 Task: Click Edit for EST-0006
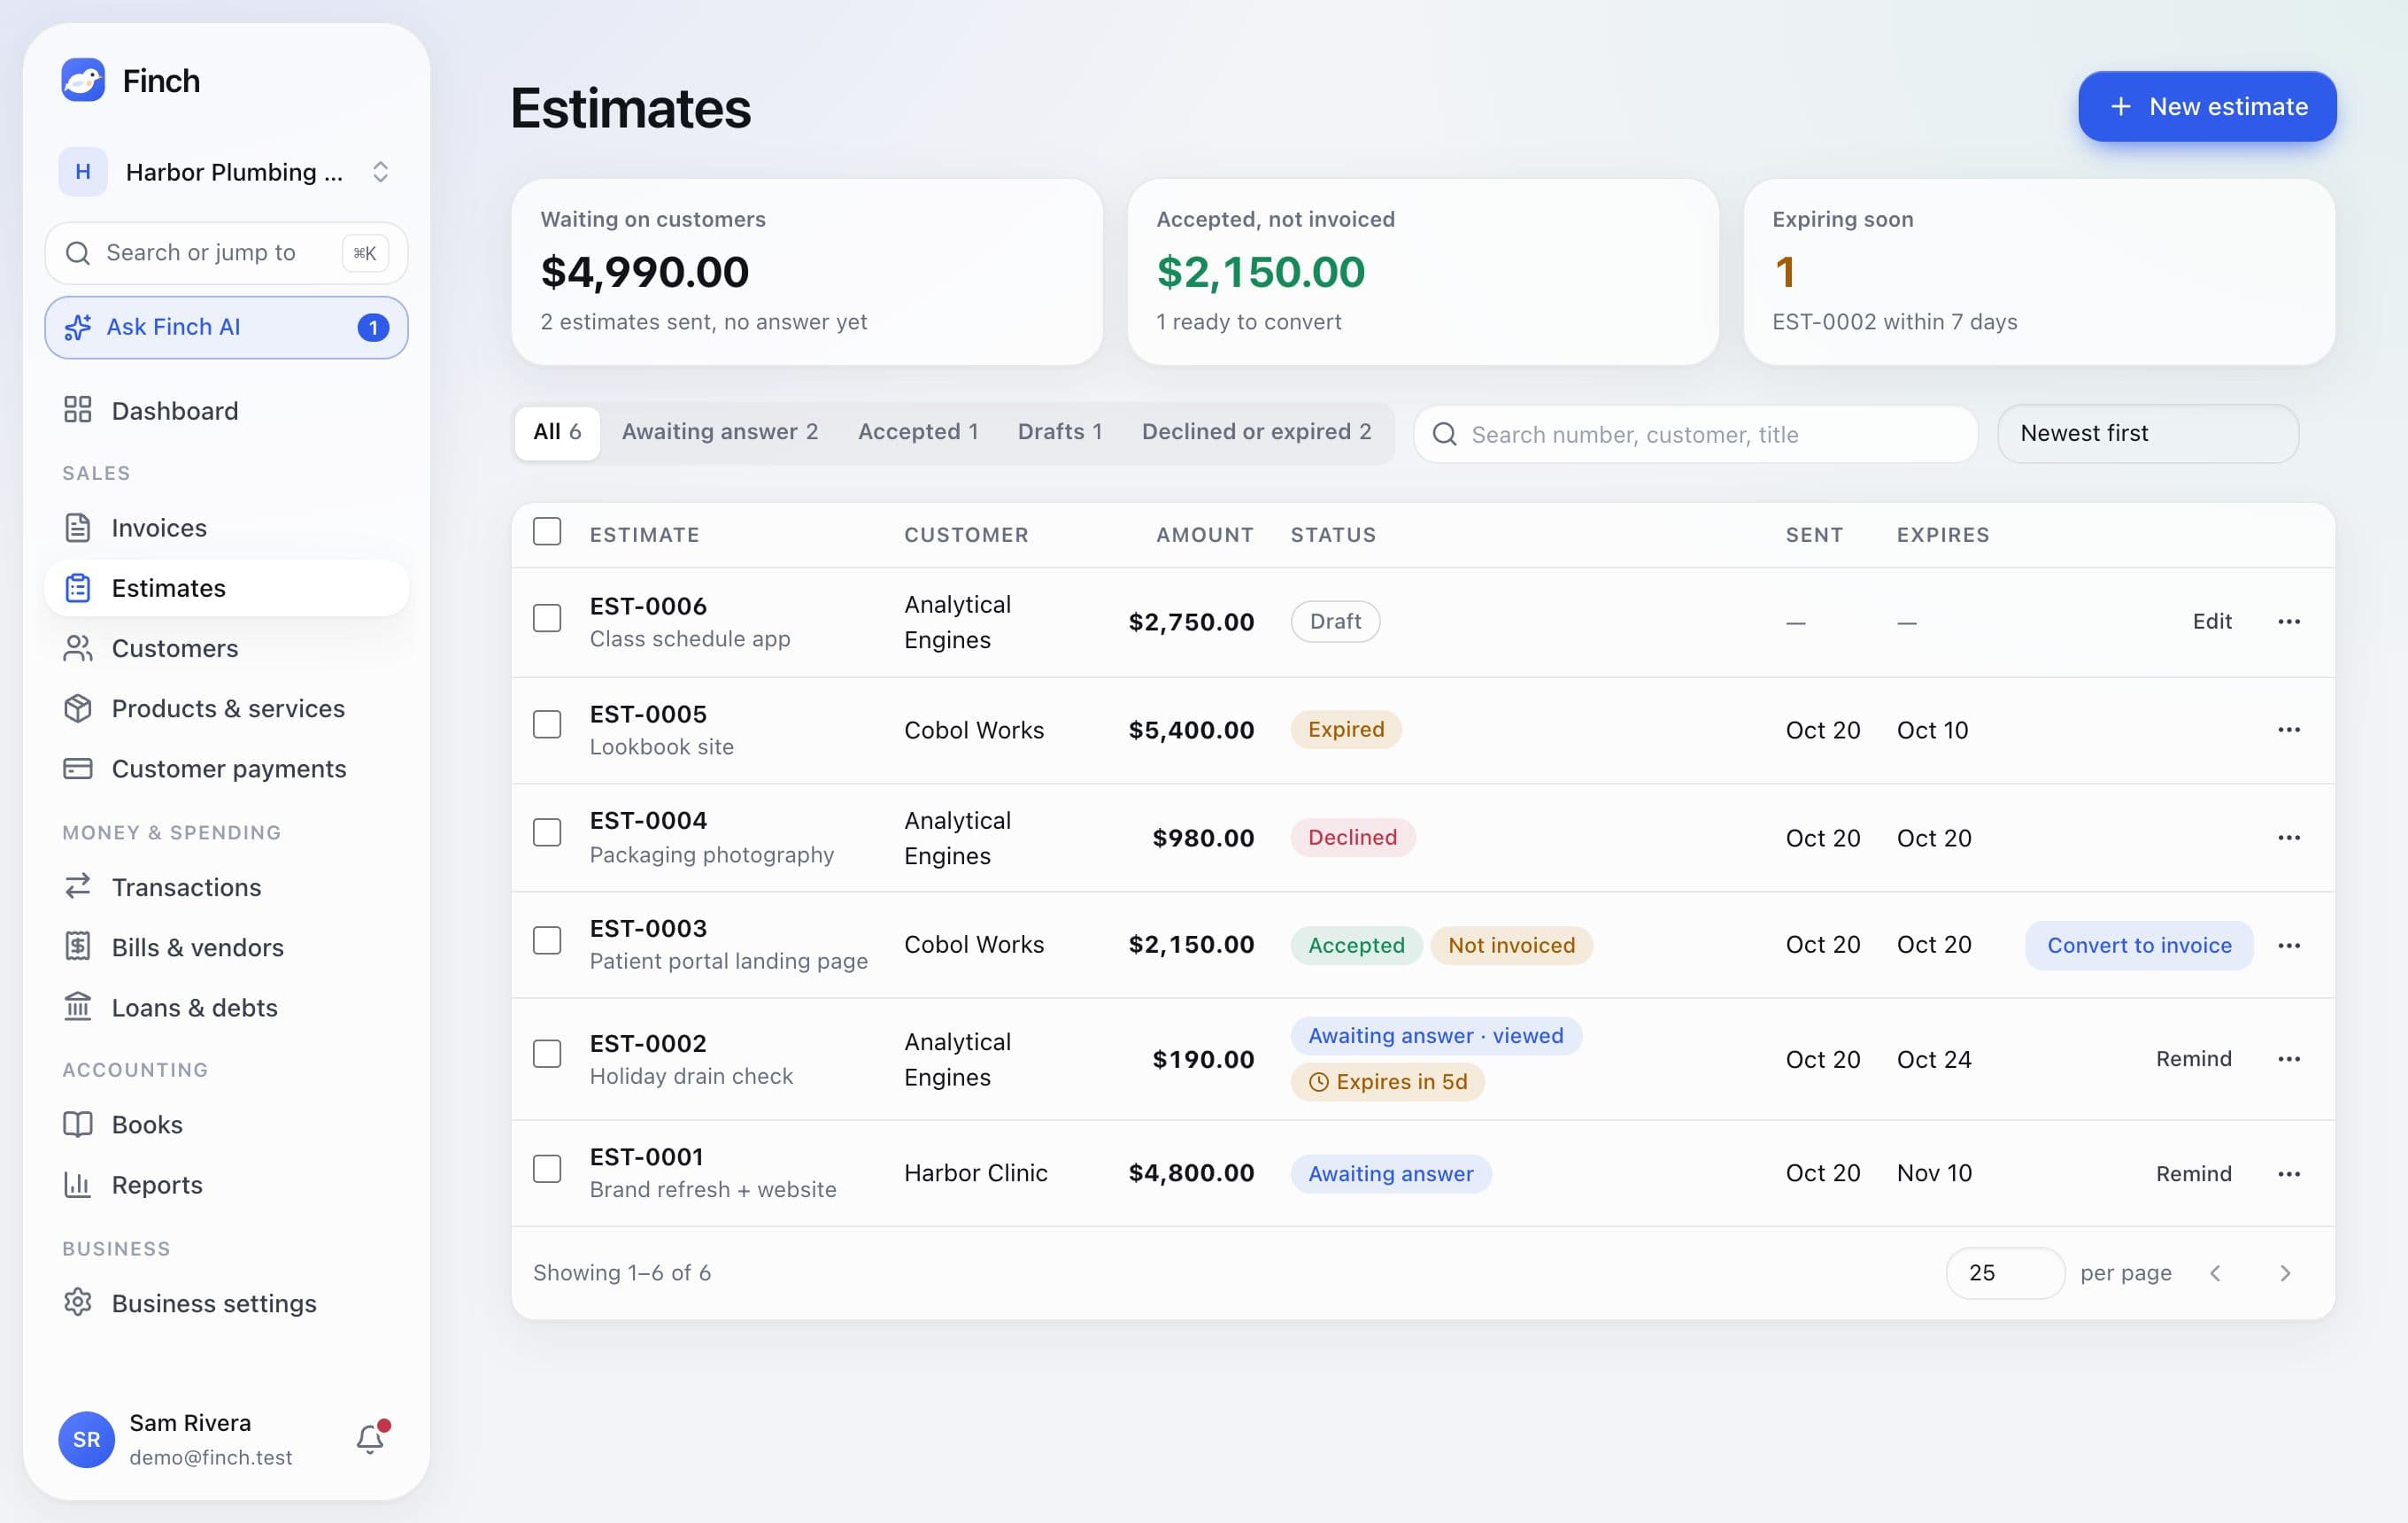tap(2212, 621)
